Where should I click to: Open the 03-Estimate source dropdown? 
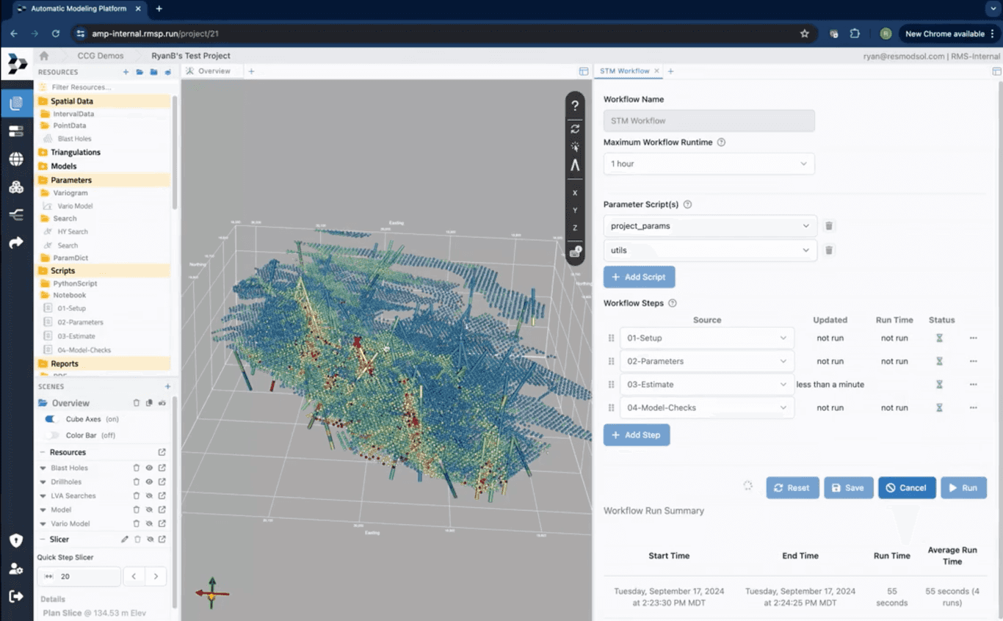706,384
